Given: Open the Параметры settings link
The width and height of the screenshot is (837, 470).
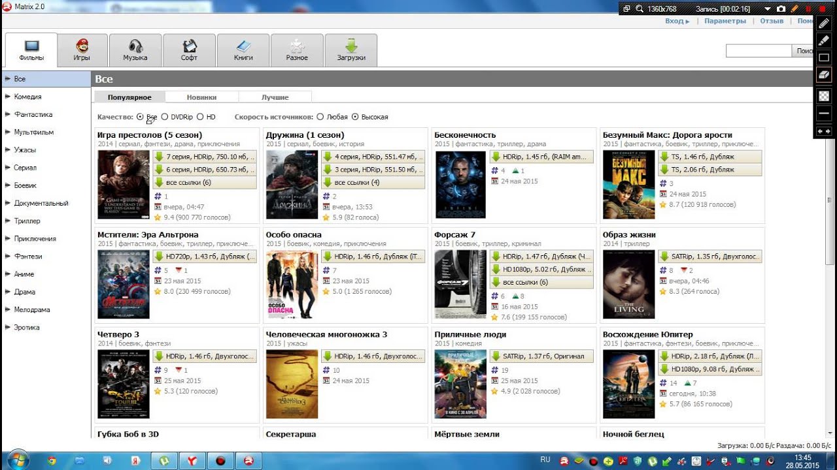Looking at the screenshot, I should click(x=725, y=21).
